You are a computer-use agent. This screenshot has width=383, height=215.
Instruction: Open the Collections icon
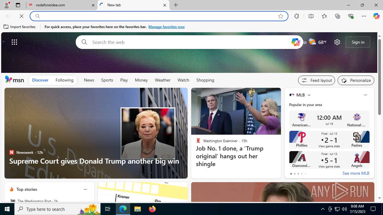(338, 16)
